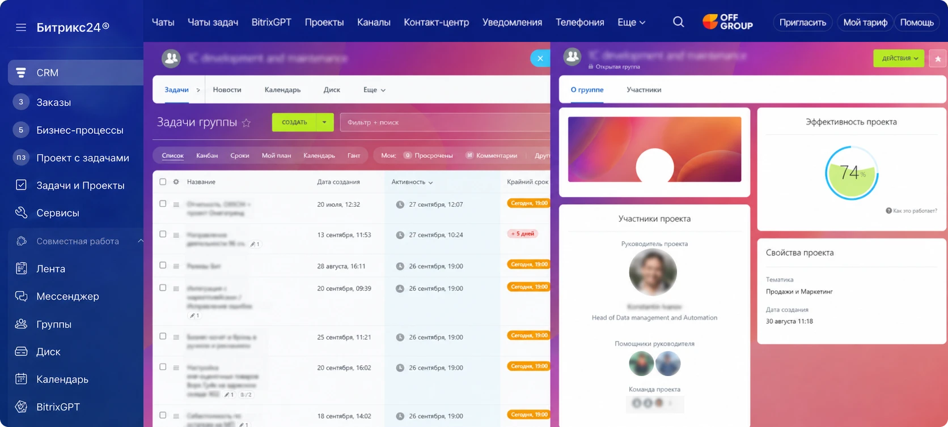Image resolution: width=948 pixels, height=427 pixels.
Task: Select the checkbox for the task created 28 августа, 16:11
Action: 163,265
